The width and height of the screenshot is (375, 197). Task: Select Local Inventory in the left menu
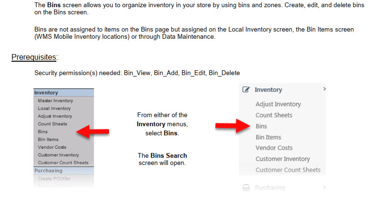pyautogui.click(x=54, y=109)
